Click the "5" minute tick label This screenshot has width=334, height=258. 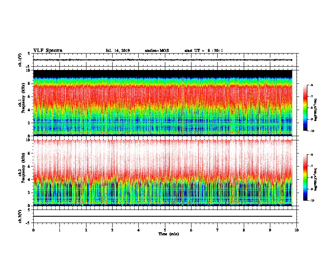165,230
